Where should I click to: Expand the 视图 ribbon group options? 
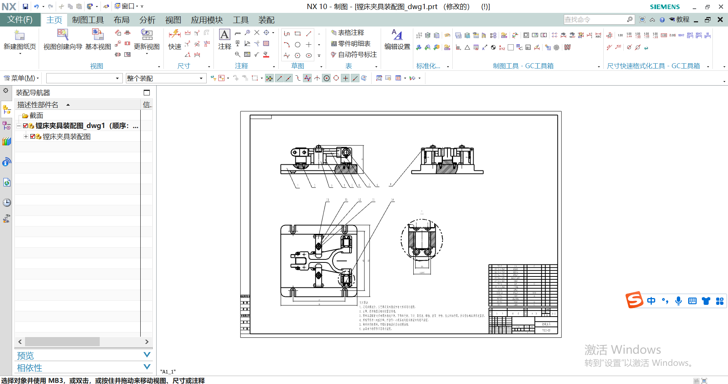[x=159, y=67]
